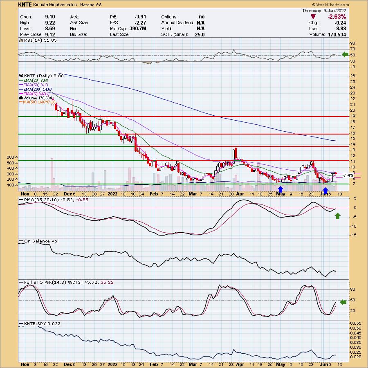The width and height of the screenshot is (368, 368).
Task: Click the Yield label
Action: pos(166,28)
